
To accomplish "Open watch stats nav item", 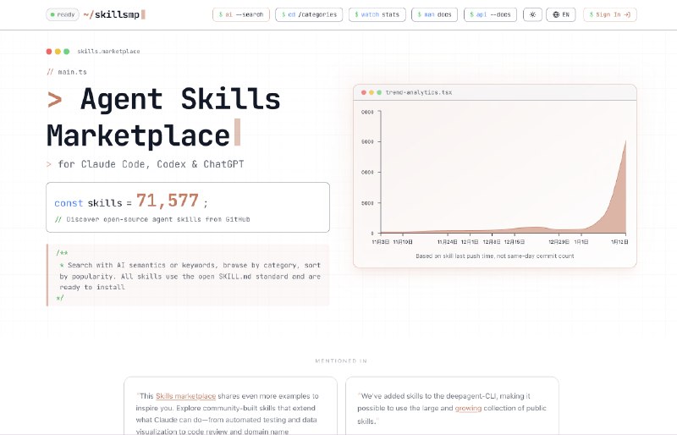I will click(x=378, y=14).
